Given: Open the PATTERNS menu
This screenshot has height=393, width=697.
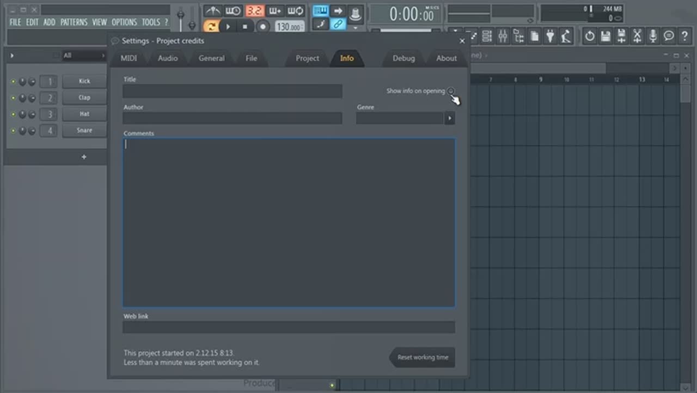Looking at the screenshot, I should (x=74, y=22).
